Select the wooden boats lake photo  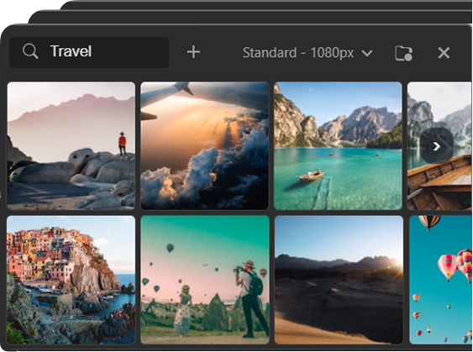(440, 145)
